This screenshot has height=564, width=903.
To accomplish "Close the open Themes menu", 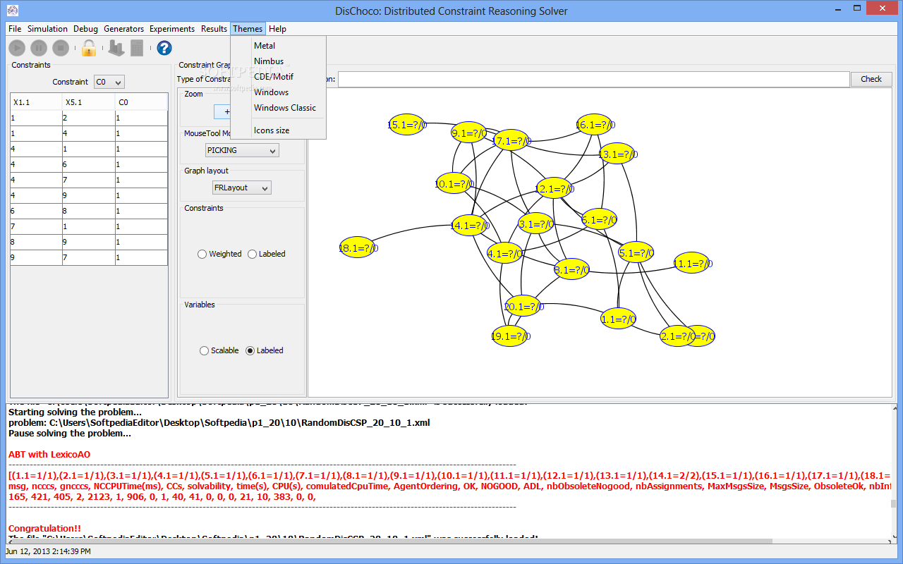I will click(x=248, y=29).
